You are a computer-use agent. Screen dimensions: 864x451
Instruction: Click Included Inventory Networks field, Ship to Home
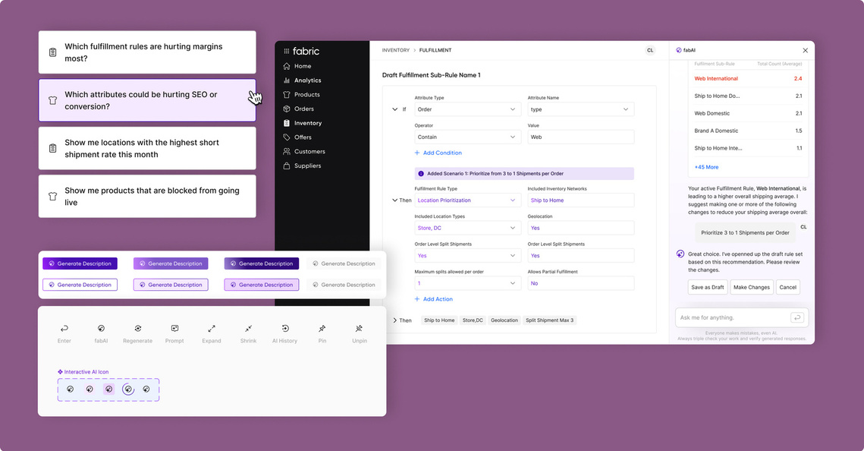[x=581, y=200]
